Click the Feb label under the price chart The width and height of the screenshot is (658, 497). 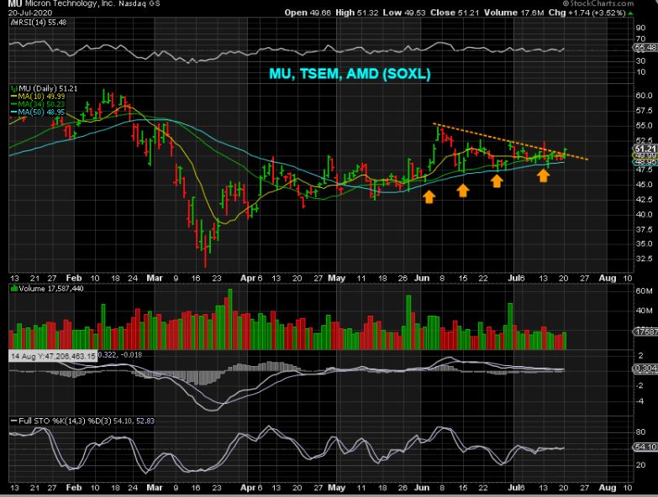point(74,278)
